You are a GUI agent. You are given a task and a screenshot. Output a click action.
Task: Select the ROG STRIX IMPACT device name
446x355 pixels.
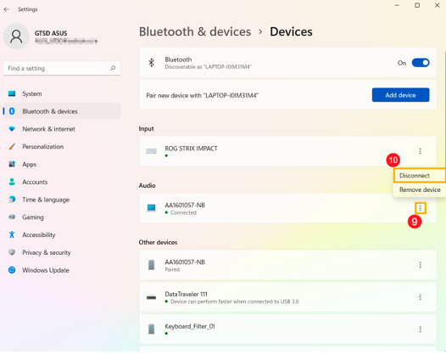click(191, 149)
